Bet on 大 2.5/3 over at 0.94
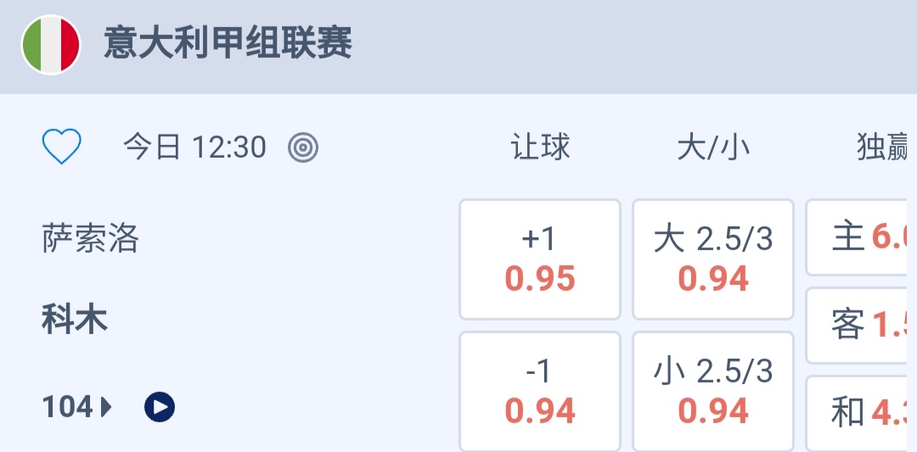 [x=713, y=259]
